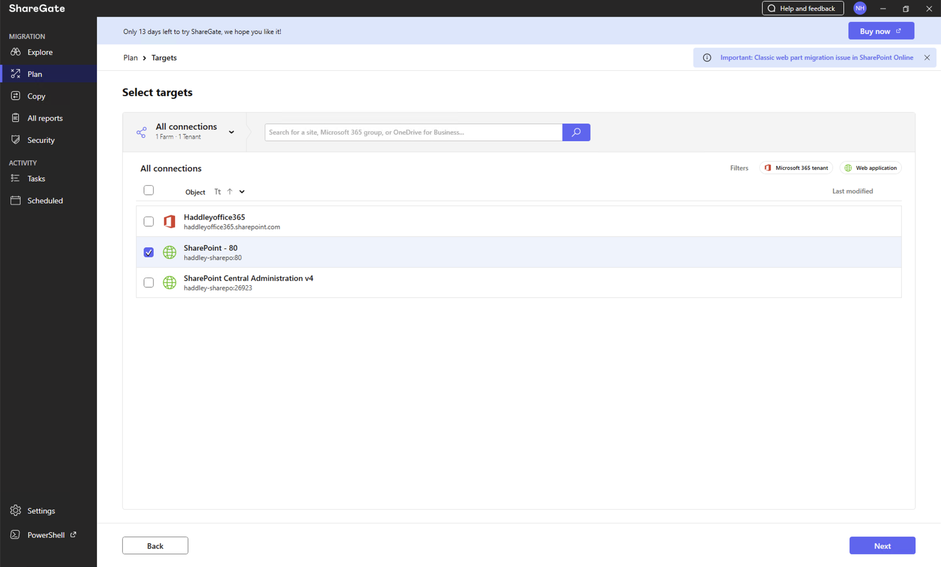This screenshot has width=941, height=567.
Task: Uncheck the SharePoint - 80 checkbox
Action: (148, 252)
